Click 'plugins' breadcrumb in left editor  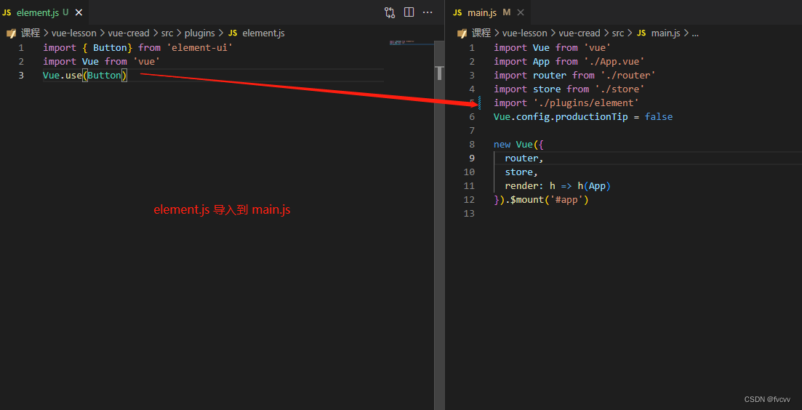[199, 33]
